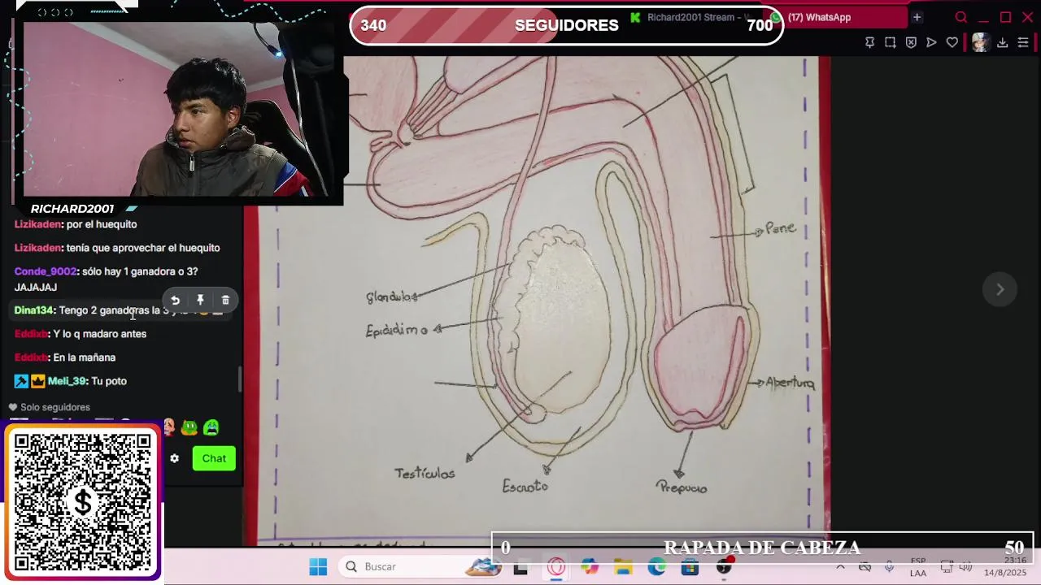Open the browser profile avatar
This screenshot has height=585, width=1041.
[x=980, y=42]
